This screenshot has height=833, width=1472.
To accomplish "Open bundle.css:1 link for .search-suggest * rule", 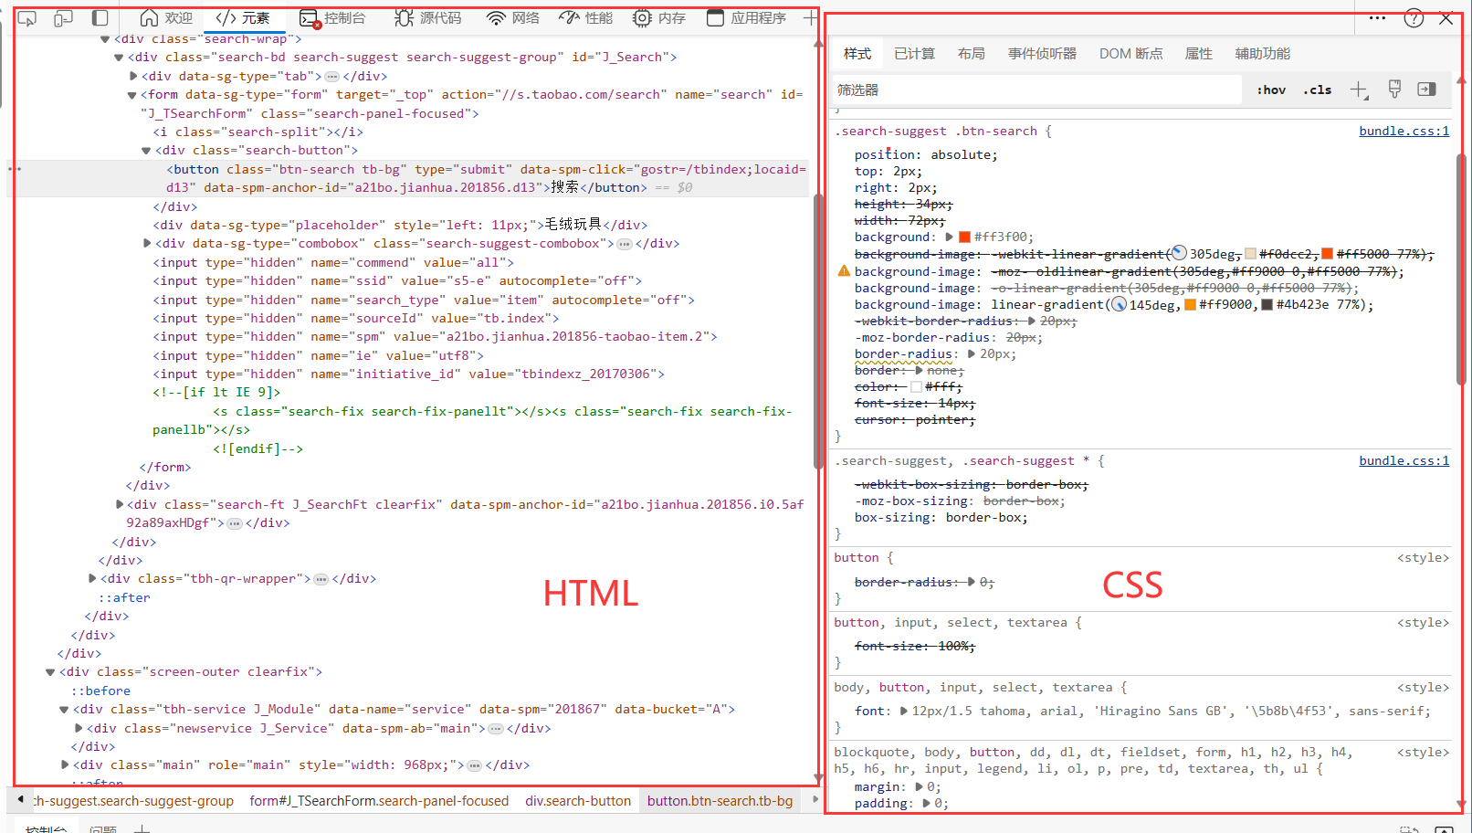I will pos(1404,460).
